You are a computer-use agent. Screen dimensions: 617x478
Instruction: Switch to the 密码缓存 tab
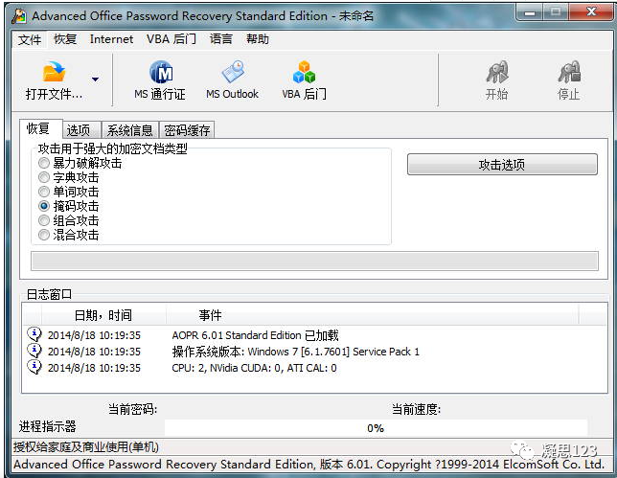click(187, 130)
